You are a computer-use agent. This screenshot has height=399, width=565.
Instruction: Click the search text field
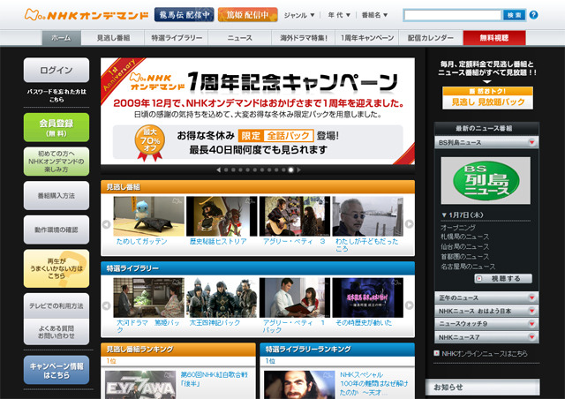[453, 15]
